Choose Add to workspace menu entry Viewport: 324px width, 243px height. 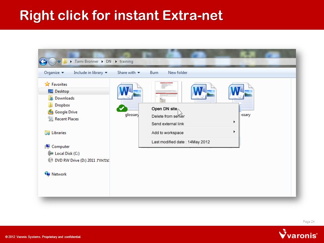pyautogui.click(x=168, y=133)
